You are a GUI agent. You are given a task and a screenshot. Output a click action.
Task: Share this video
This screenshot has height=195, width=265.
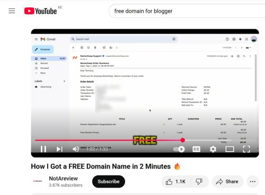227,182
